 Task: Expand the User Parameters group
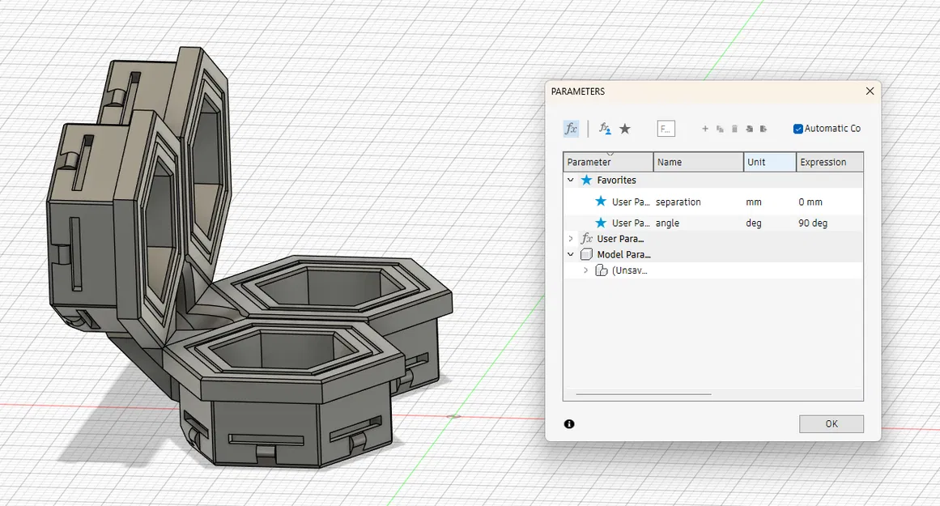click(x=570, y=239)
